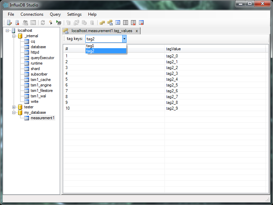Image resolution: width=273 pixels, height=205 pixels.
Task: Collapse the _internal database node
Action: tap(14, 36)
